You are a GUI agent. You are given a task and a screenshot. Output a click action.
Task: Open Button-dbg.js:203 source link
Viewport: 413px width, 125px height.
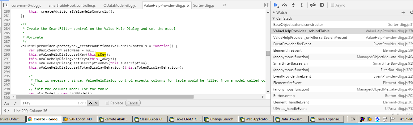(399, 95)
